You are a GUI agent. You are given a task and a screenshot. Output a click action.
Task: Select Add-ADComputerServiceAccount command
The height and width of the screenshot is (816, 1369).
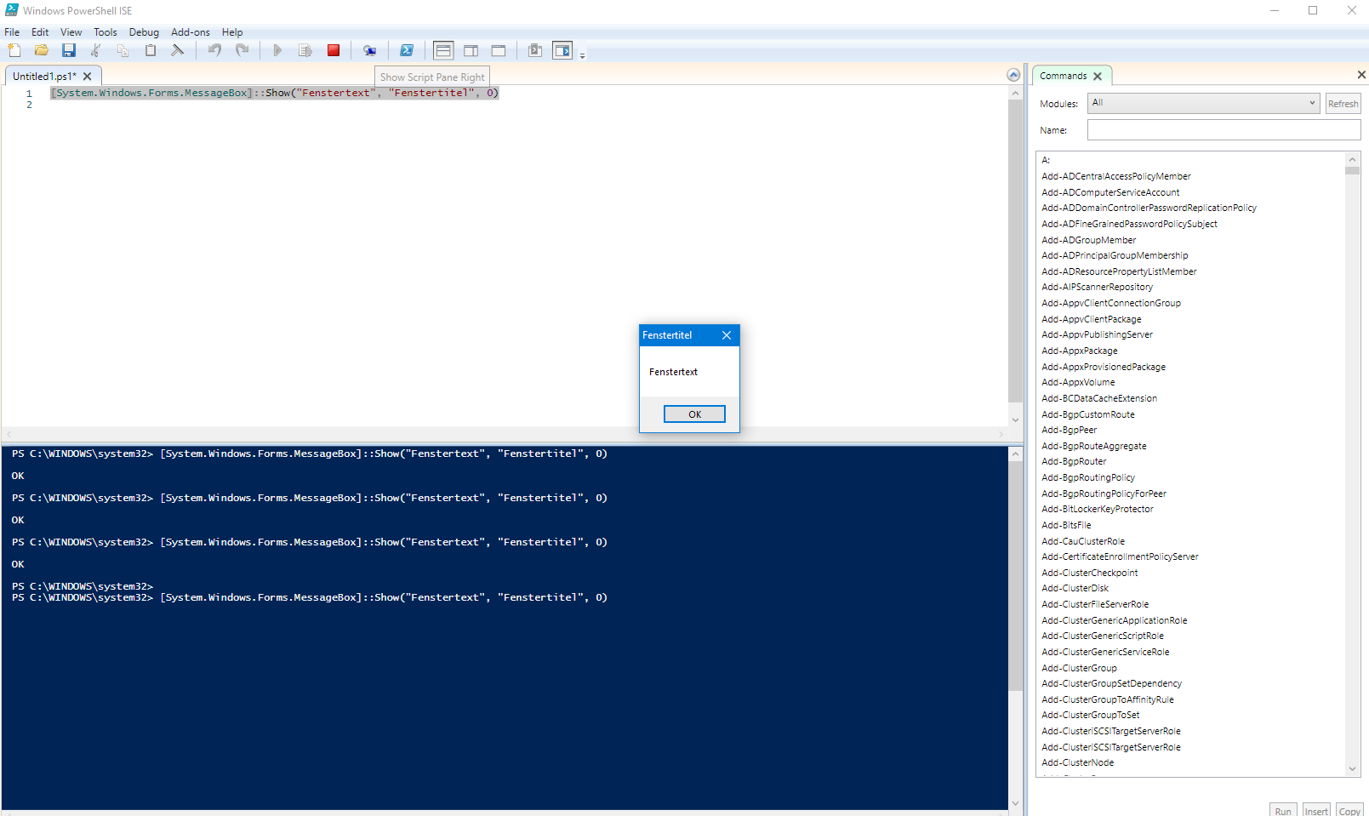[1110, 192]
